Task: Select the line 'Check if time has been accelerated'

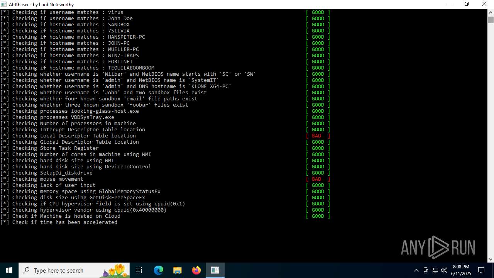Action: (x=59, y=222)
